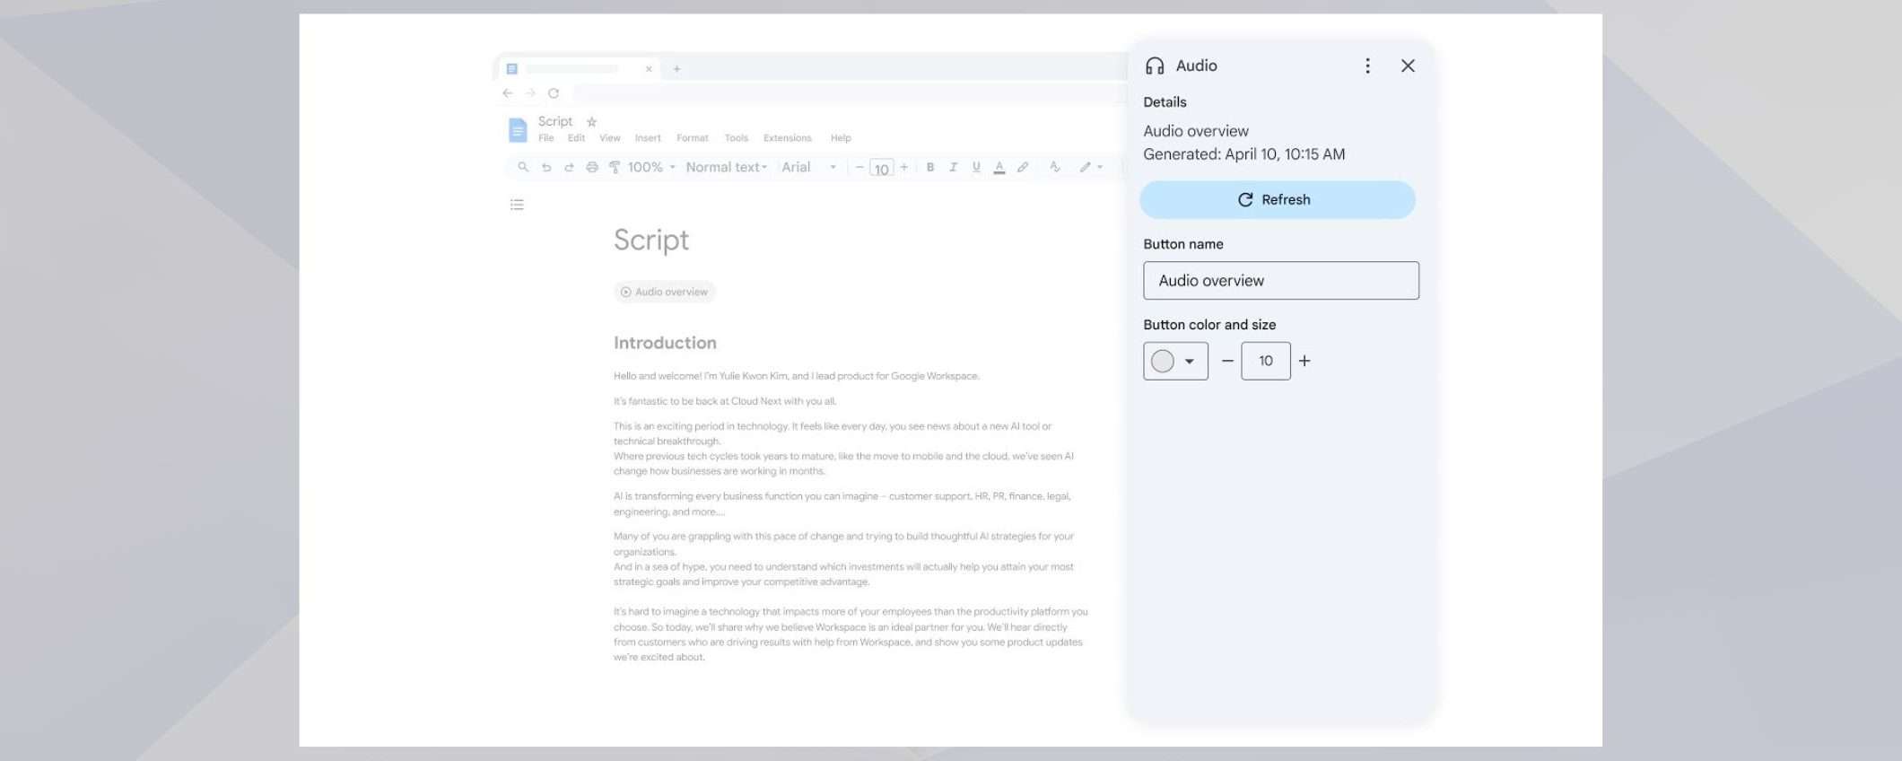Click the Refresh button in Audio panel
This screenshot has height=761, width=1902.
1277,200
